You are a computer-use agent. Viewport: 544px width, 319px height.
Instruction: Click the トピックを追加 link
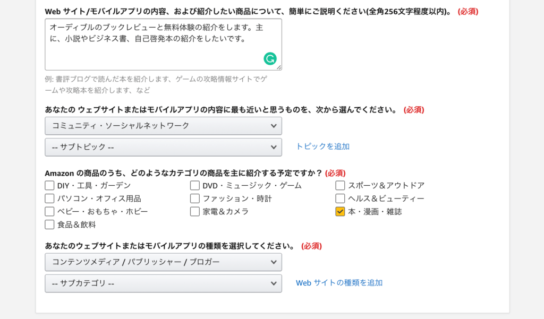[x=322, y=146]
